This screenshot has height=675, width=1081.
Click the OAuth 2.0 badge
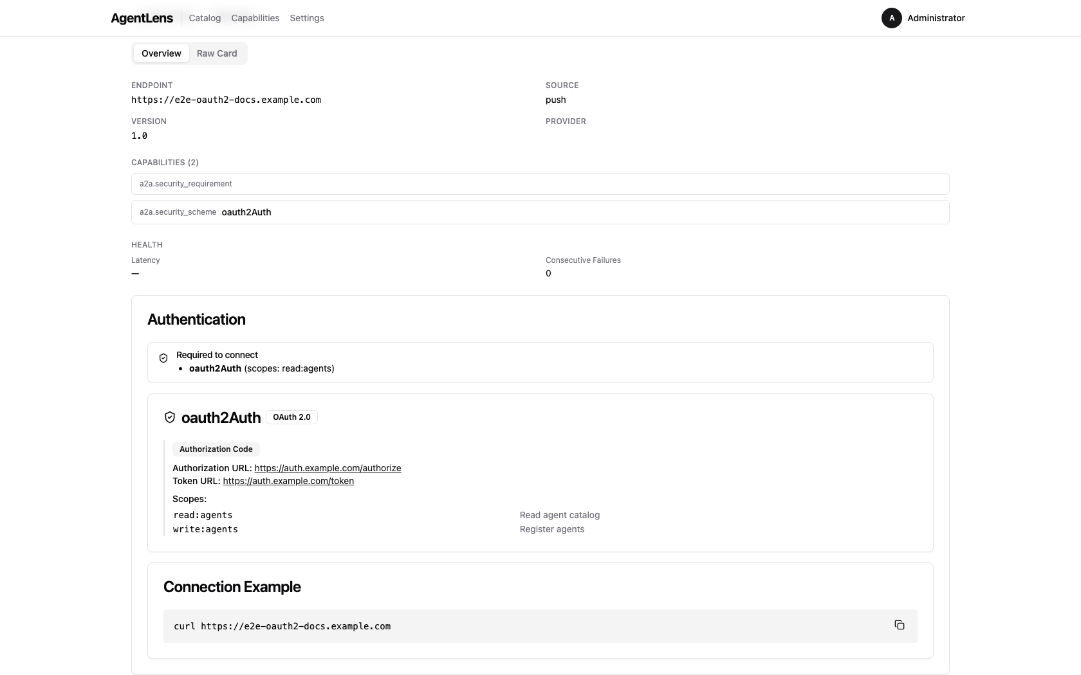[291, 417]
